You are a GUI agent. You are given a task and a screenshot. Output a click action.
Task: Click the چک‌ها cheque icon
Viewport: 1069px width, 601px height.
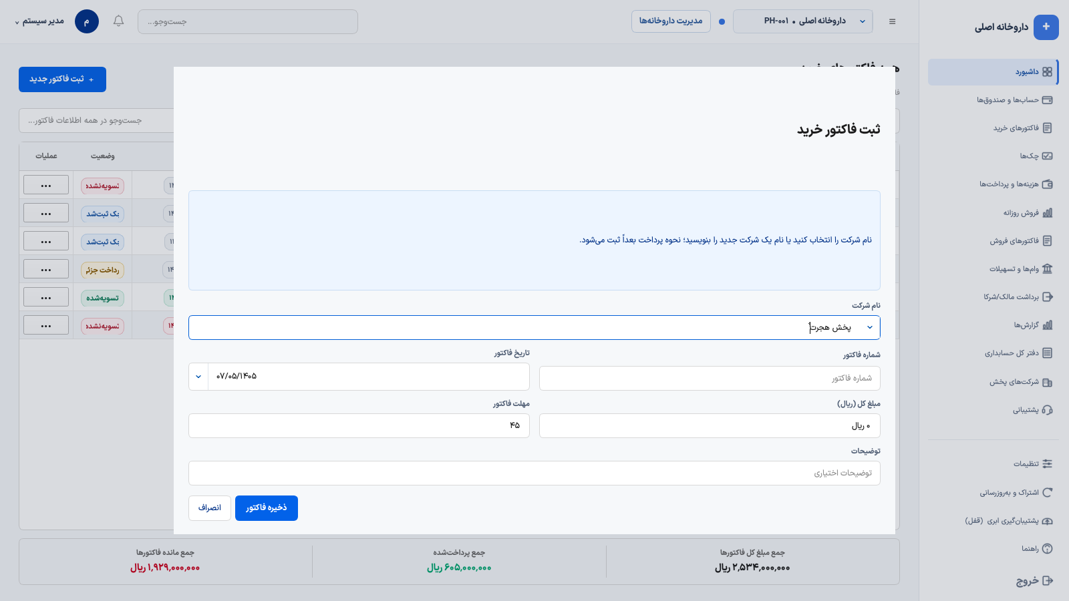(1047, 156)
